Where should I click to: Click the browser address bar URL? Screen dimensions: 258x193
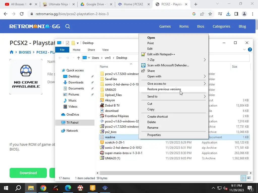coord(72,14)
